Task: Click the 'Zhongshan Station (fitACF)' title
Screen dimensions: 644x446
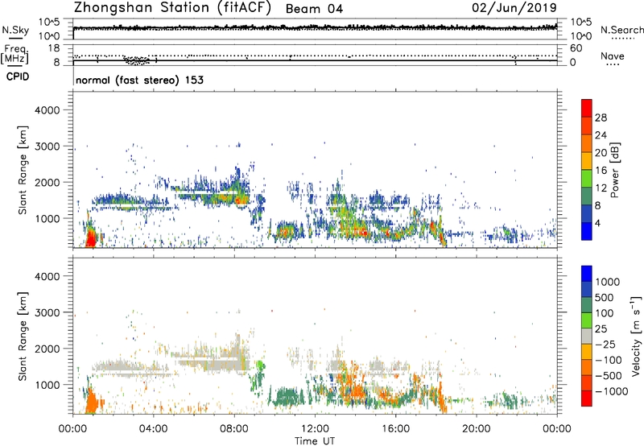Action: (x=172, y=8)
